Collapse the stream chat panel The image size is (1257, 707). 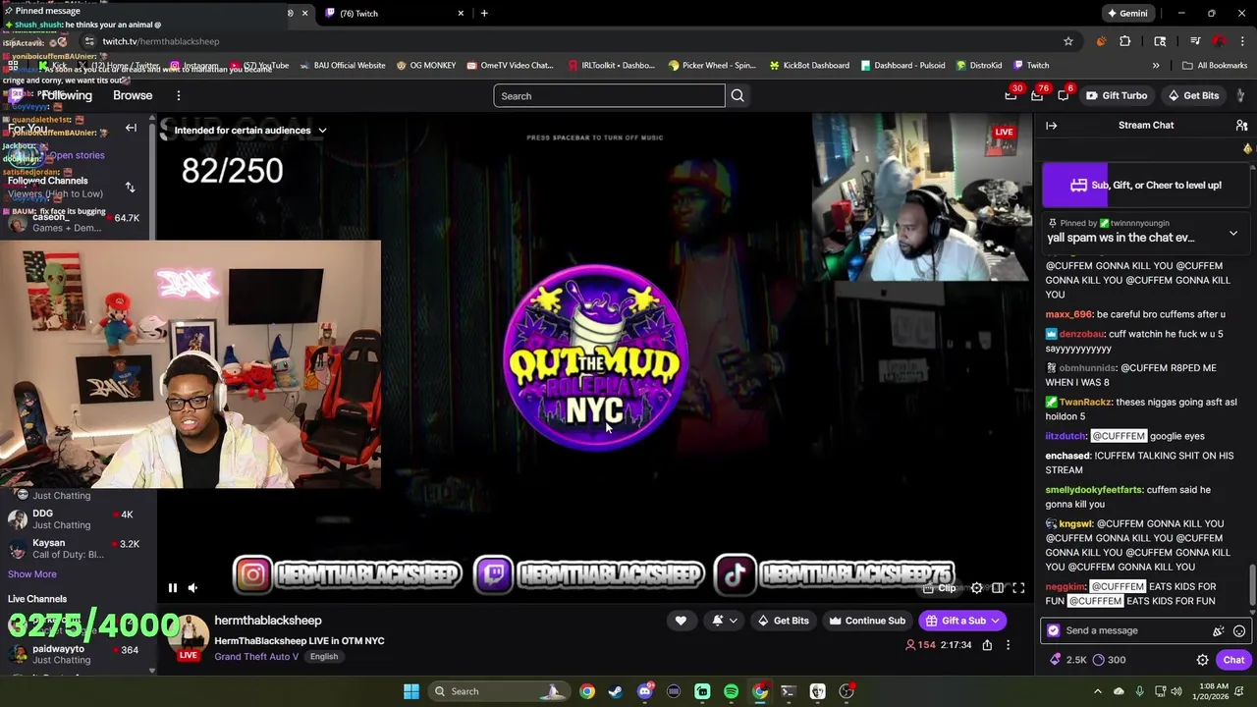[x=1051, y=125]
